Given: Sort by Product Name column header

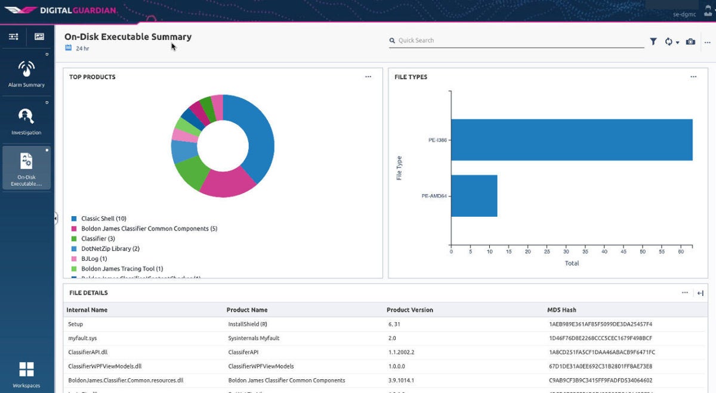Looking at the screenshot, I should click(247, 310).
